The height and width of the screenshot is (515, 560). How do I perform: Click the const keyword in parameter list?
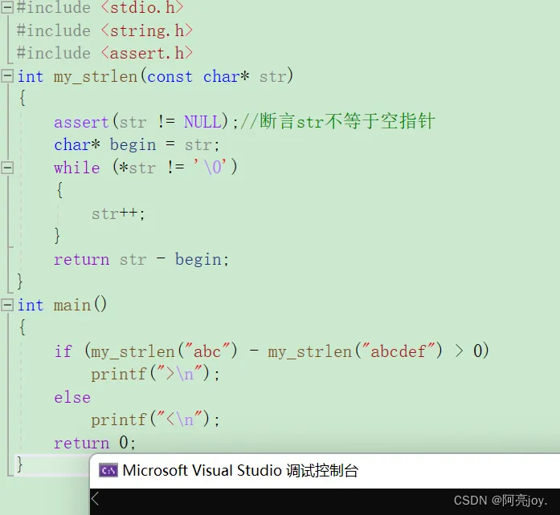(170, 77)
